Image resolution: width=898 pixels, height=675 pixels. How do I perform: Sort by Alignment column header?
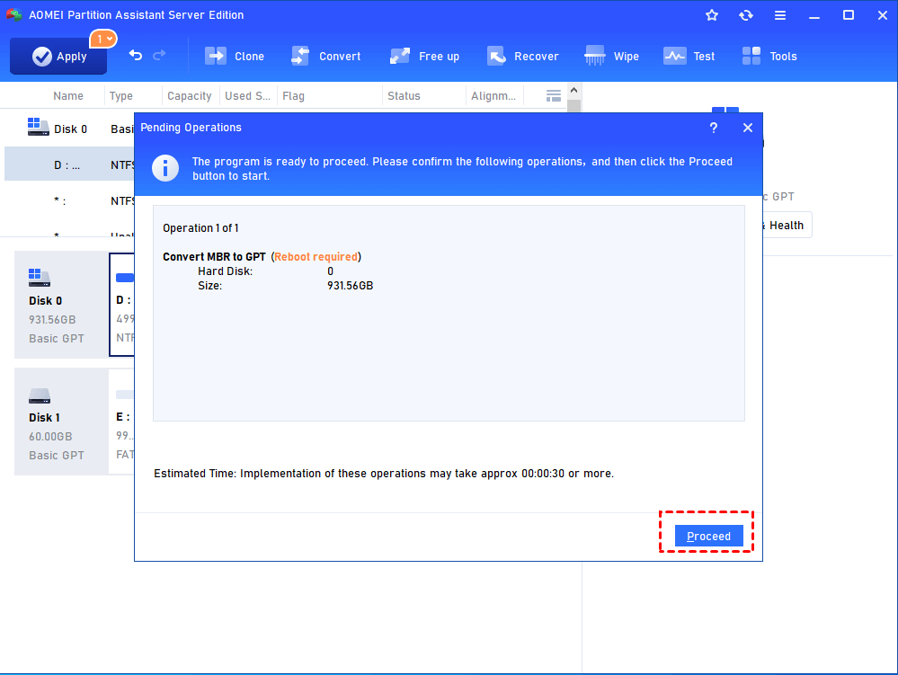tap(493, 96)
